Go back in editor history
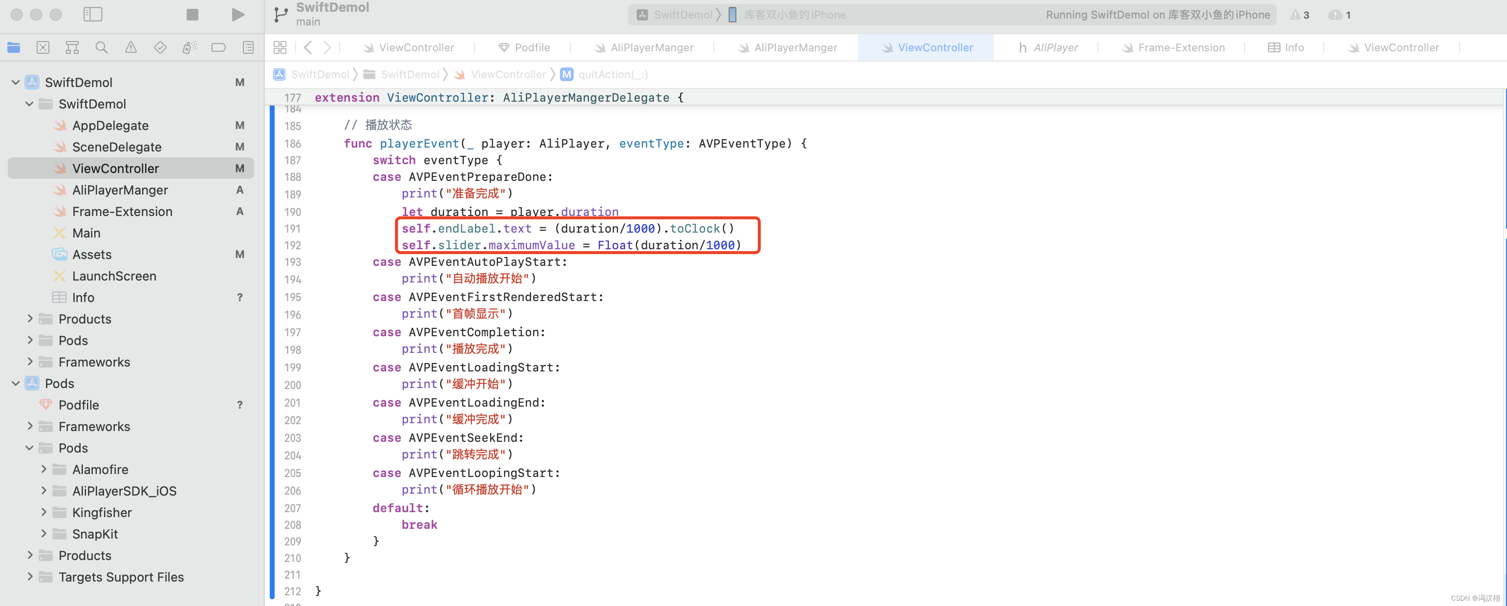 [x=308, y=47]
